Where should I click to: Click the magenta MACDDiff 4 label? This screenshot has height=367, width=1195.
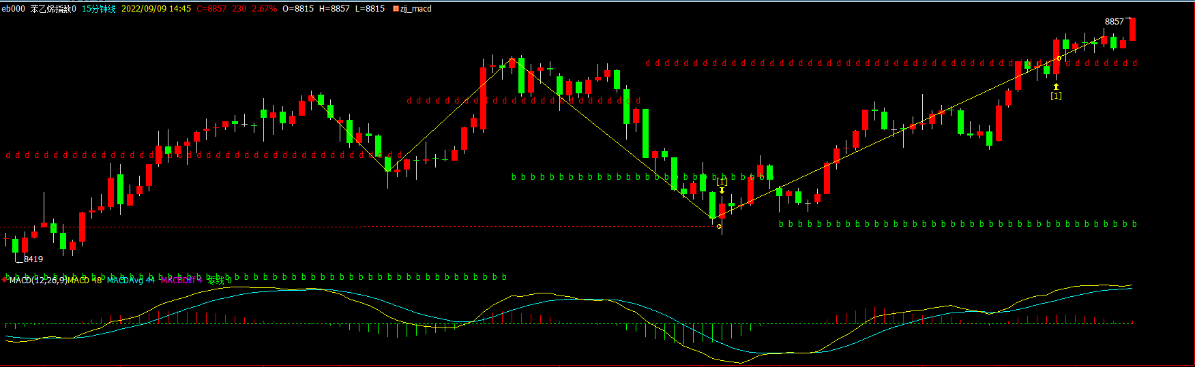point(181,280)
